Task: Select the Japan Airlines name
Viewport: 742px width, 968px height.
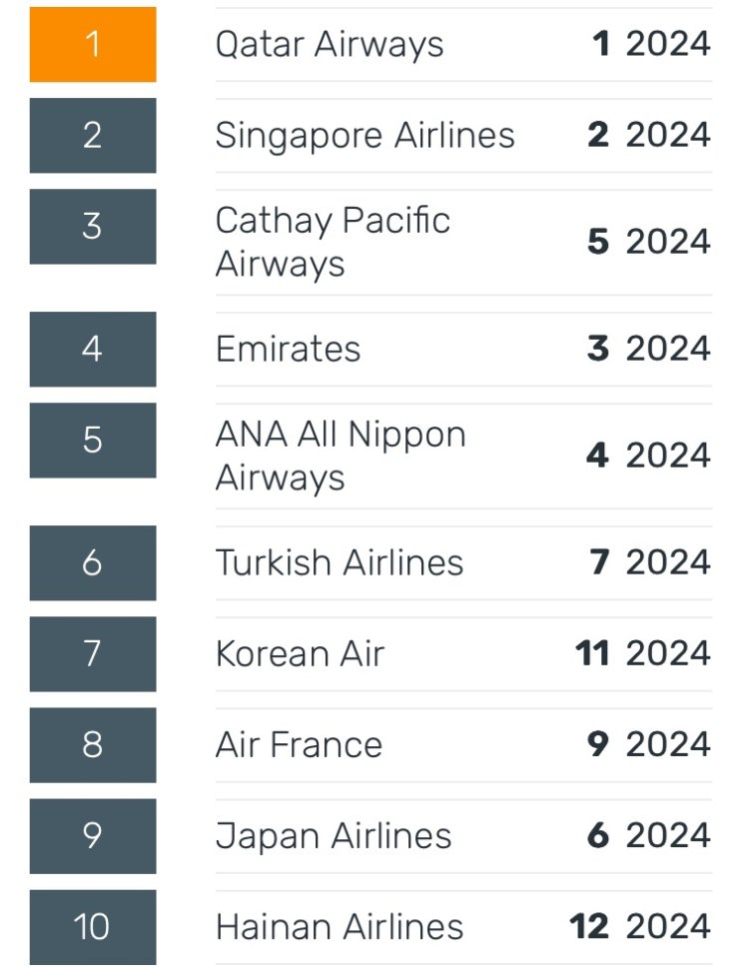Action: [334, 836]
